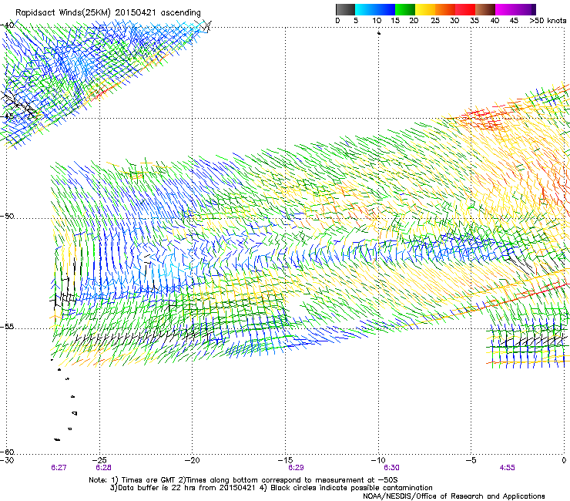Image resolution: width=570 pixels, height=501 pixels.
Task: Click the '>50 knots' legend label
Action: (x=548, y=21)
